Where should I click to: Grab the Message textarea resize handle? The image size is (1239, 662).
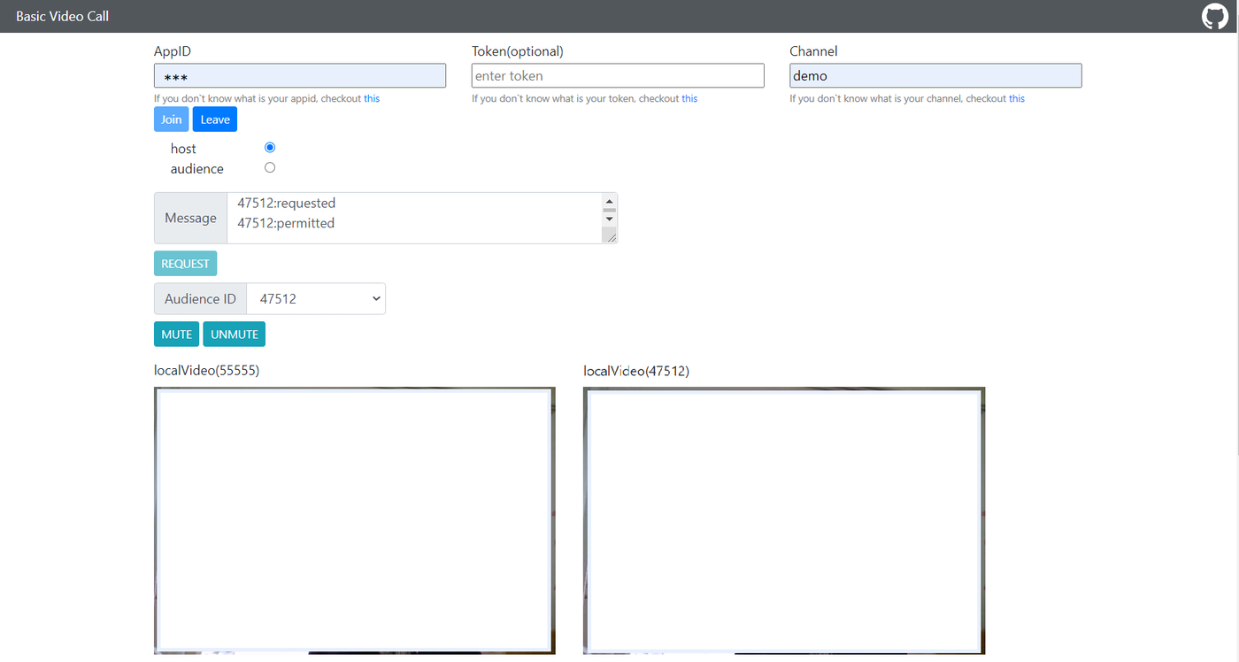[609, 235]
